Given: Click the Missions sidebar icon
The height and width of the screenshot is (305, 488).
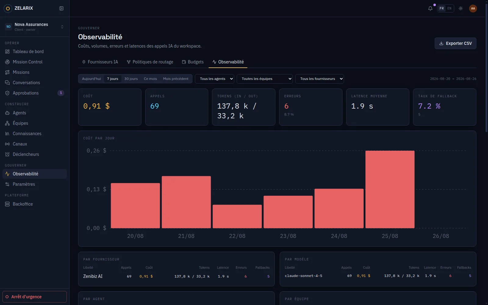Looking at the screenshot, I should coord(7,72).
